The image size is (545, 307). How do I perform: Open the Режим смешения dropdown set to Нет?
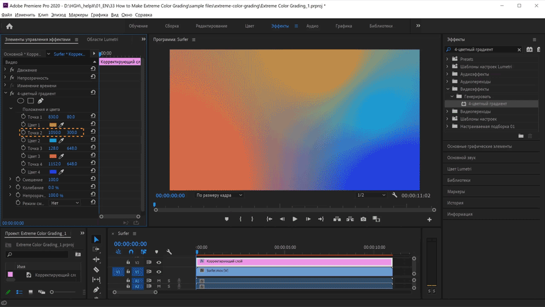click(65, 203)
